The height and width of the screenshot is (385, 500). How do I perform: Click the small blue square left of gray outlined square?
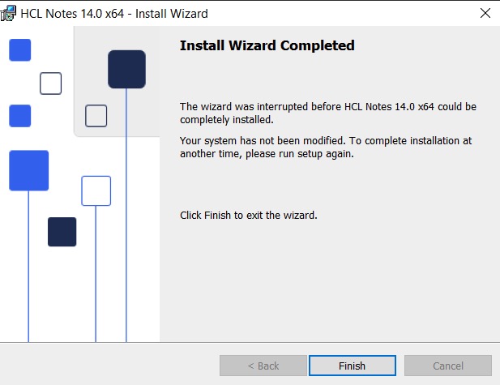click(x=19, y=116)
